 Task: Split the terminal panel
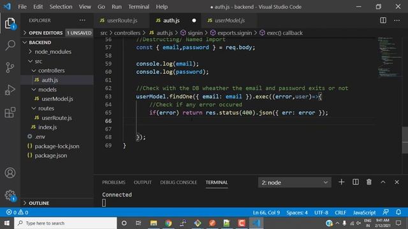point(356,183)
